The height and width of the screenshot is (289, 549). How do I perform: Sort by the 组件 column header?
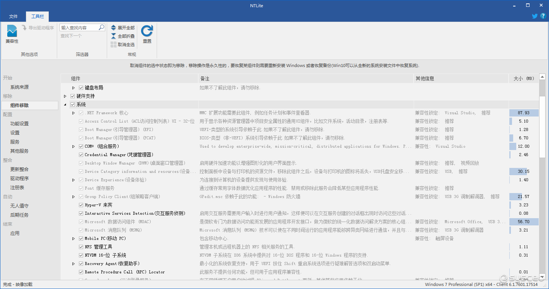tap(130, 78)
